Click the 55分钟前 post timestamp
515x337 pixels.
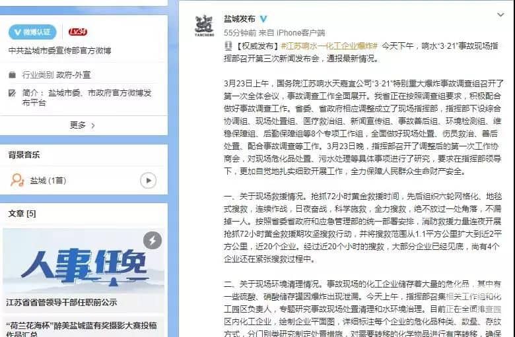[x=240, y=33]
